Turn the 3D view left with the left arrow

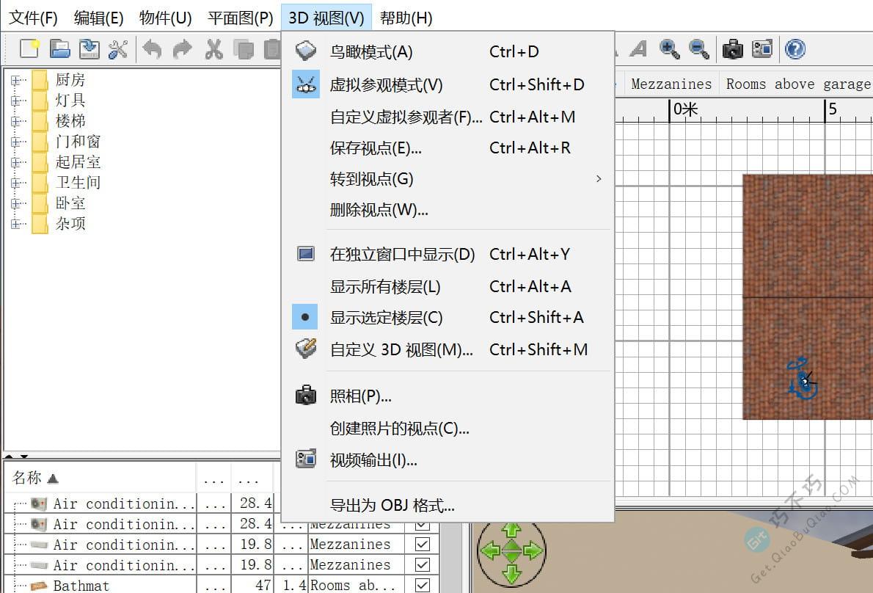coord(490,551)
